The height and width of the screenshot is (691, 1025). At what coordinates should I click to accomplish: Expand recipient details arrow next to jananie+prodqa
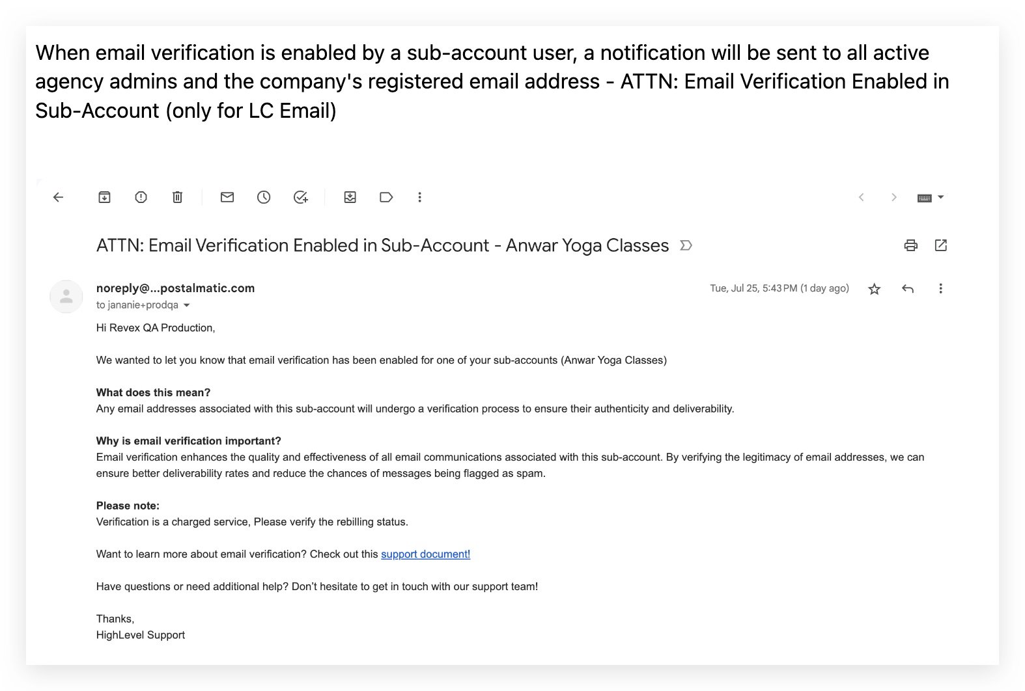[x=187, y=305]
